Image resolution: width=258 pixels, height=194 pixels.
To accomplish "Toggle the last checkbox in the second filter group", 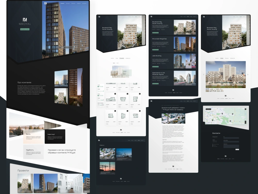I will (102, 95).
